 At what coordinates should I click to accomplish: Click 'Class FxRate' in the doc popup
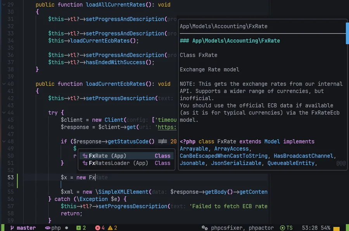click(x=198, y=55)
